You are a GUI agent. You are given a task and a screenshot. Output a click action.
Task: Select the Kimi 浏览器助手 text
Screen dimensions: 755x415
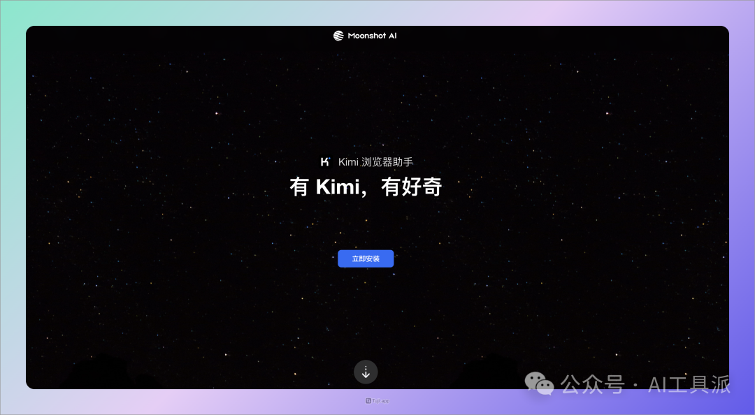pos(375,162)
